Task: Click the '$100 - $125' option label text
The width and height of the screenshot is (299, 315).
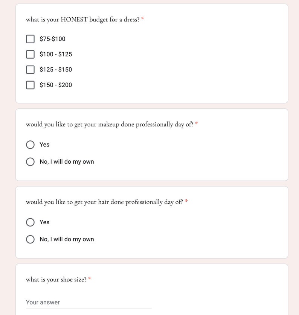Action: coord(56,54)
